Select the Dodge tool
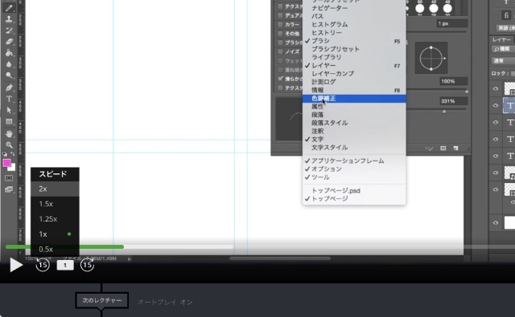The width and height of the screenshot is (515, 317). click(9, 75)
